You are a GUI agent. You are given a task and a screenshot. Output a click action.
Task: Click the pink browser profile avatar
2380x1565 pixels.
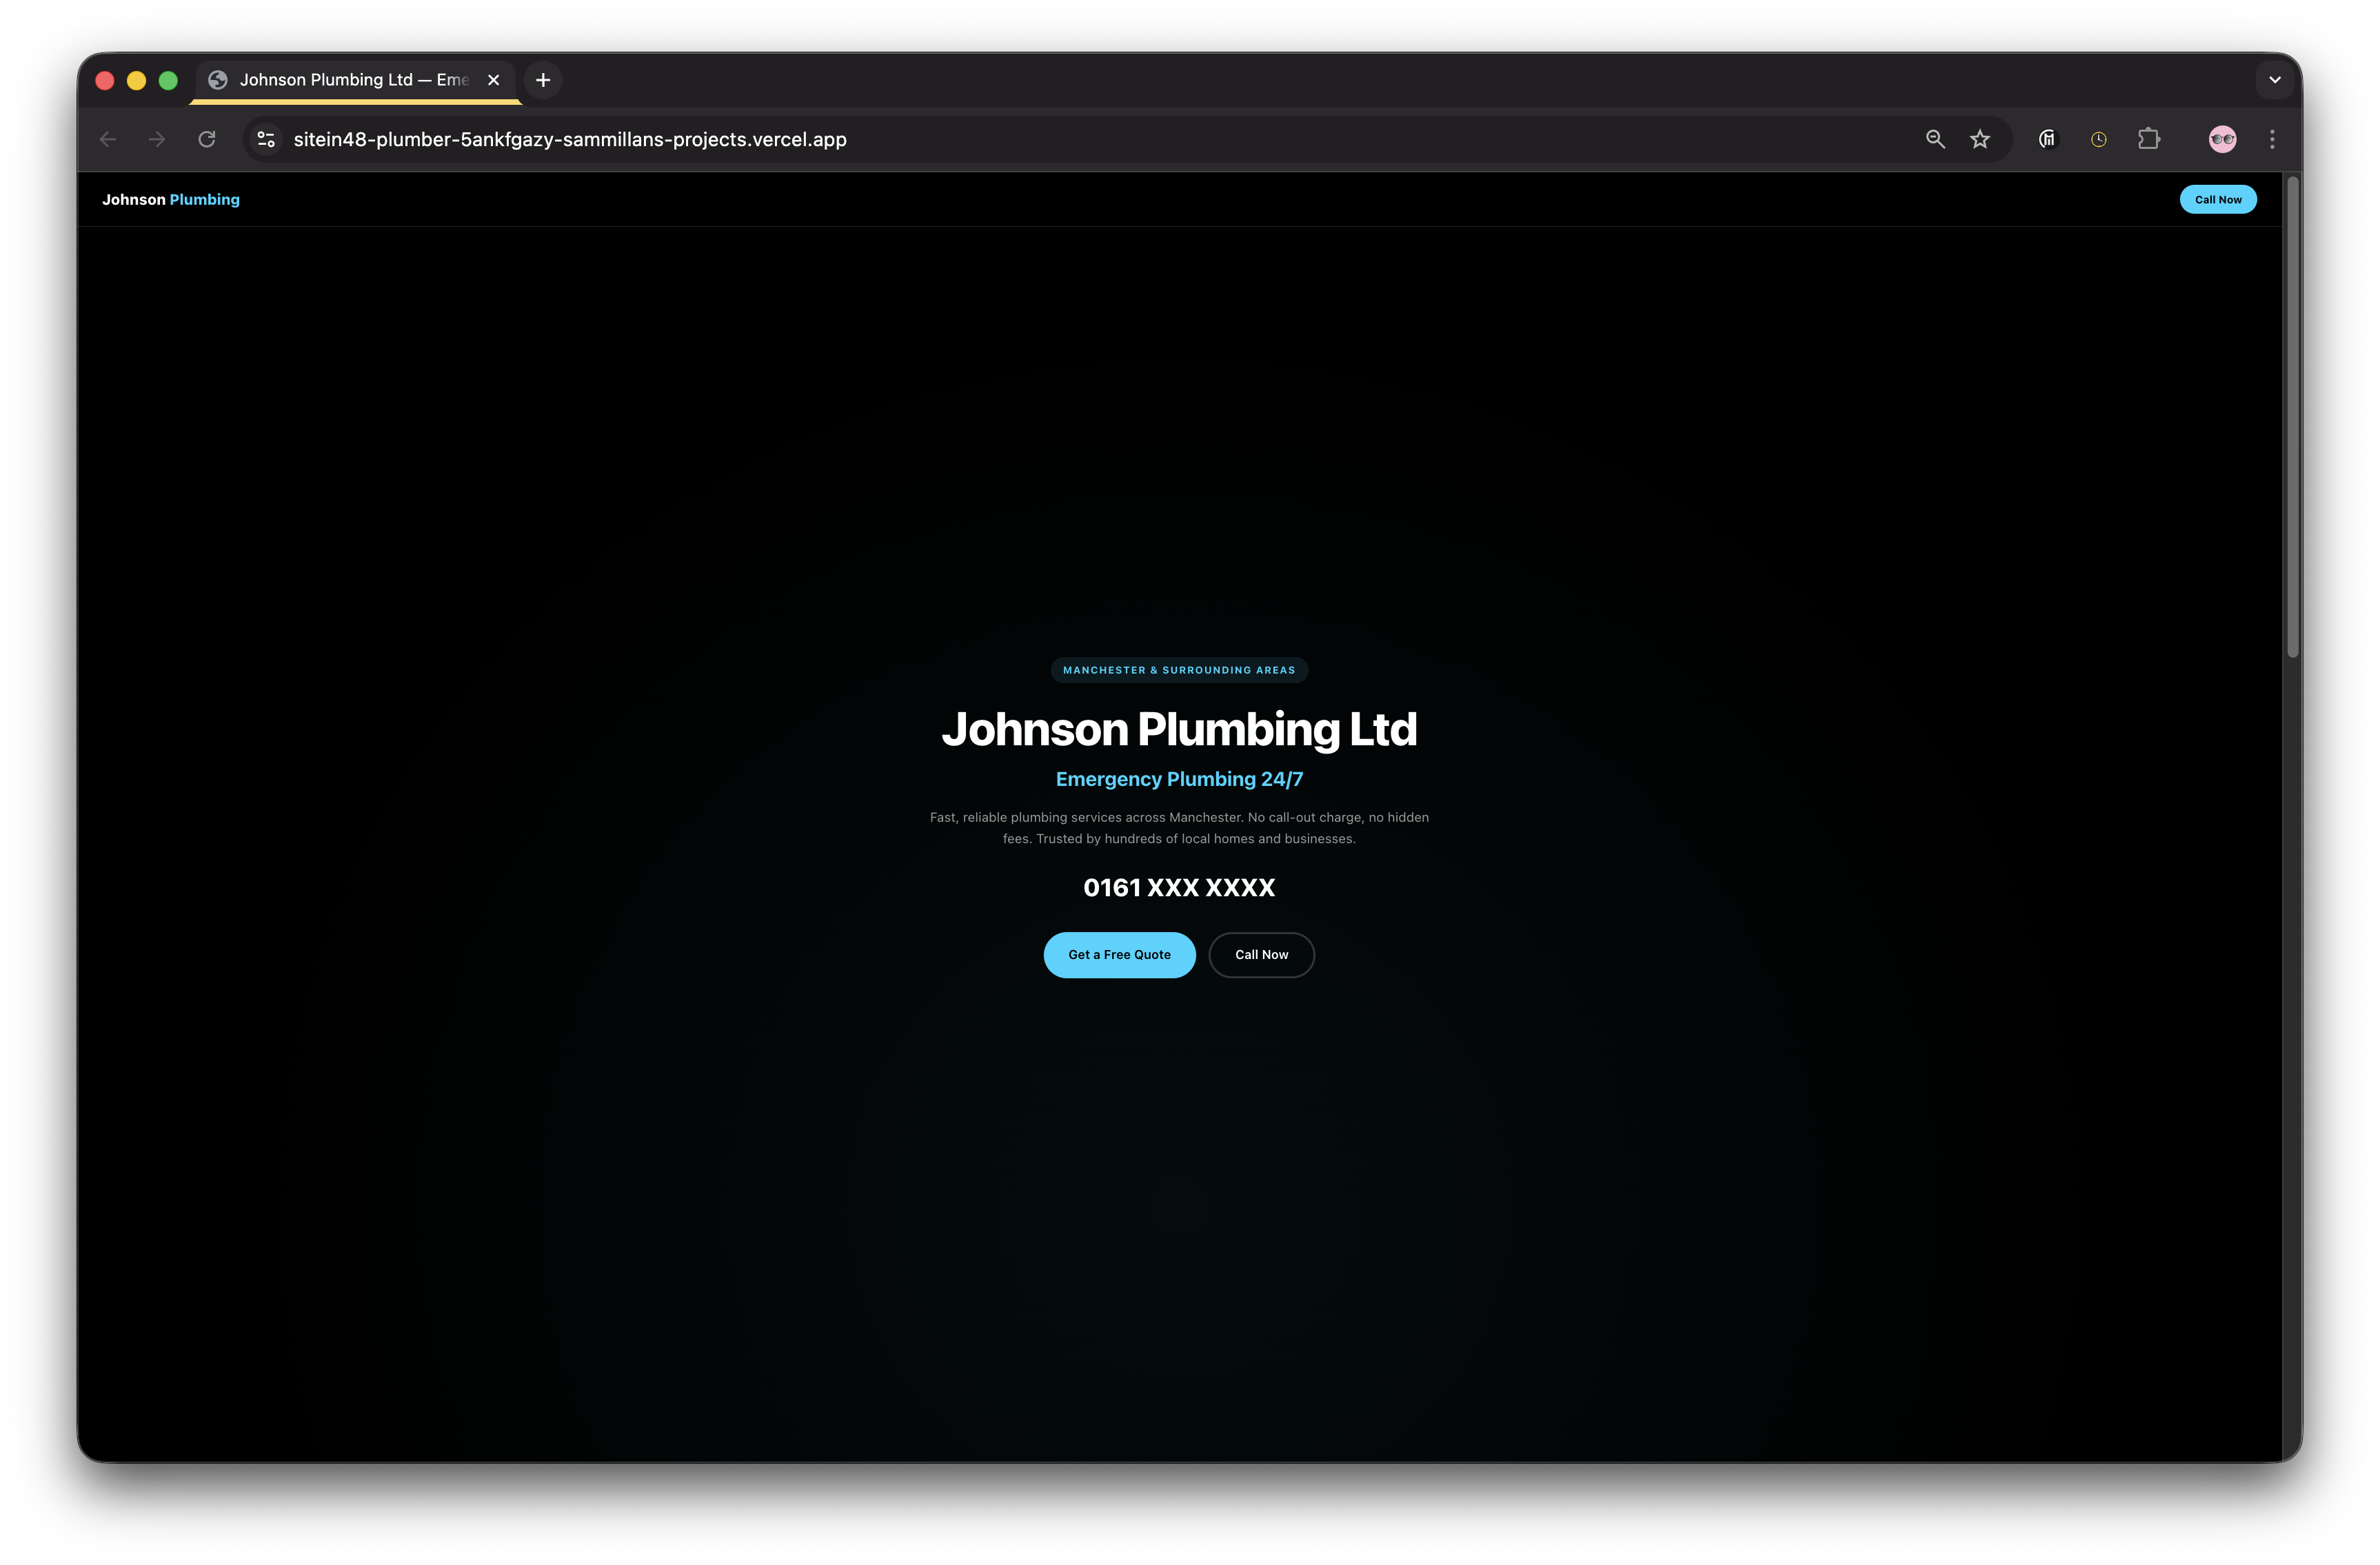pyautogui.click(x=2221, y=139)
